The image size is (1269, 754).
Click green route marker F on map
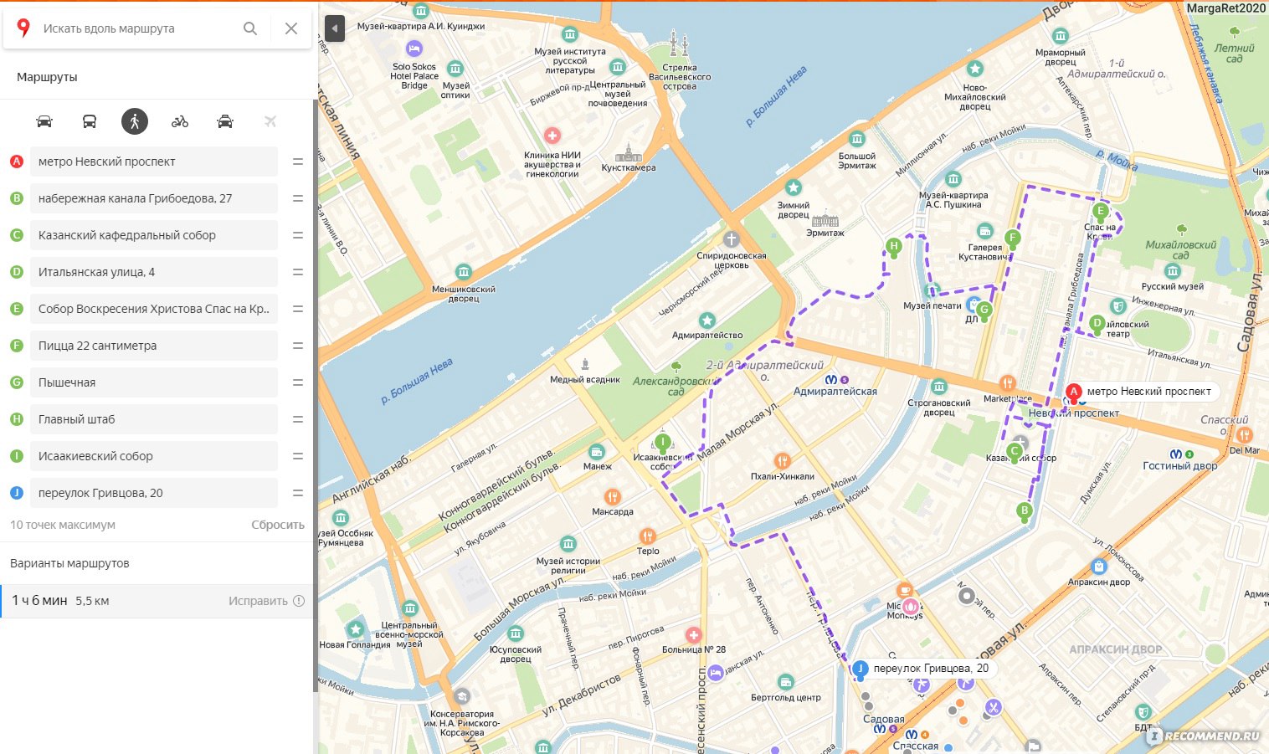(1013, 239)
